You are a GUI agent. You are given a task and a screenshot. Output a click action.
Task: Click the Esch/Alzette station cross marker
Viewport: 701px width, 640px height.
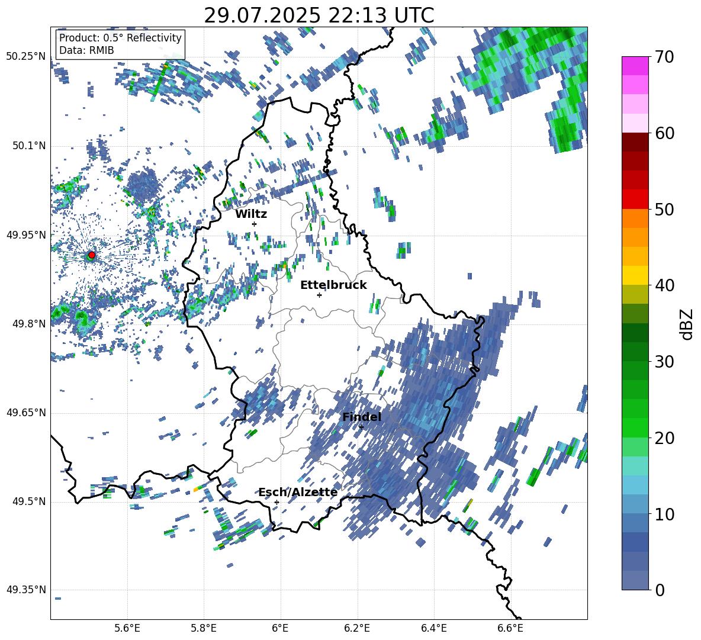(x=276, y=502)
